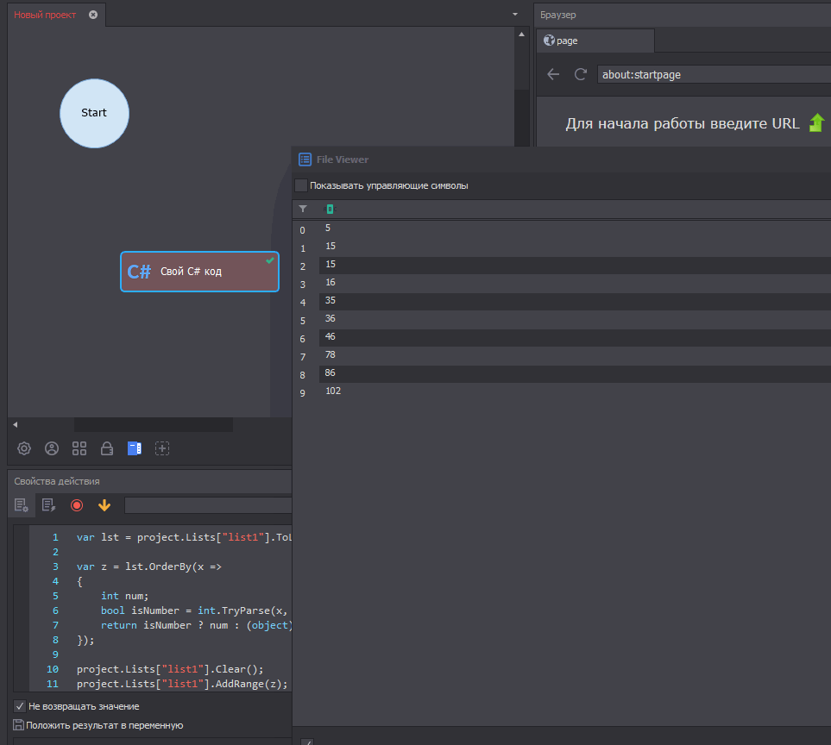Click the browser back arrow button

(553, 75)
